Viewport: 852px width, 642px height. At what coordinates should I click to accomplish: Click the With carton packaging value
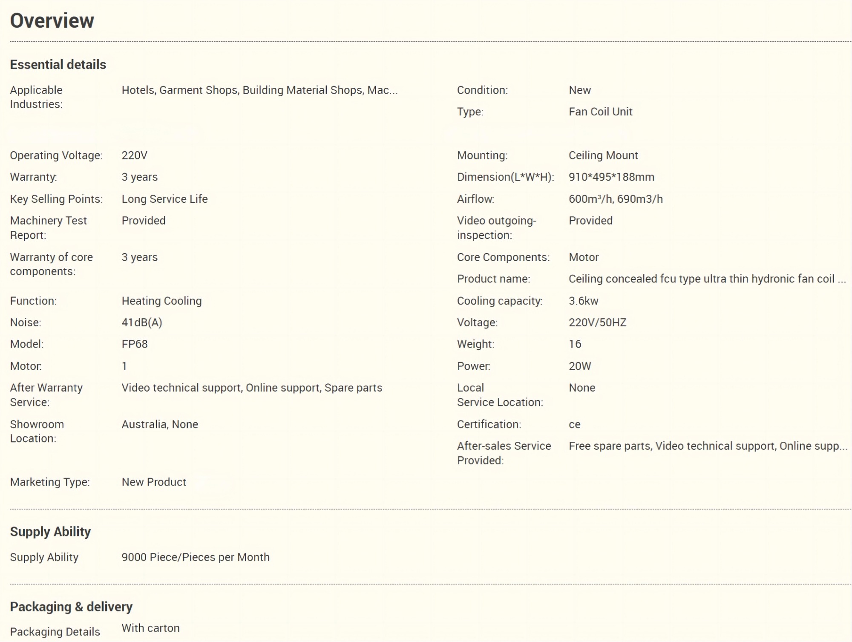(150, 628)
